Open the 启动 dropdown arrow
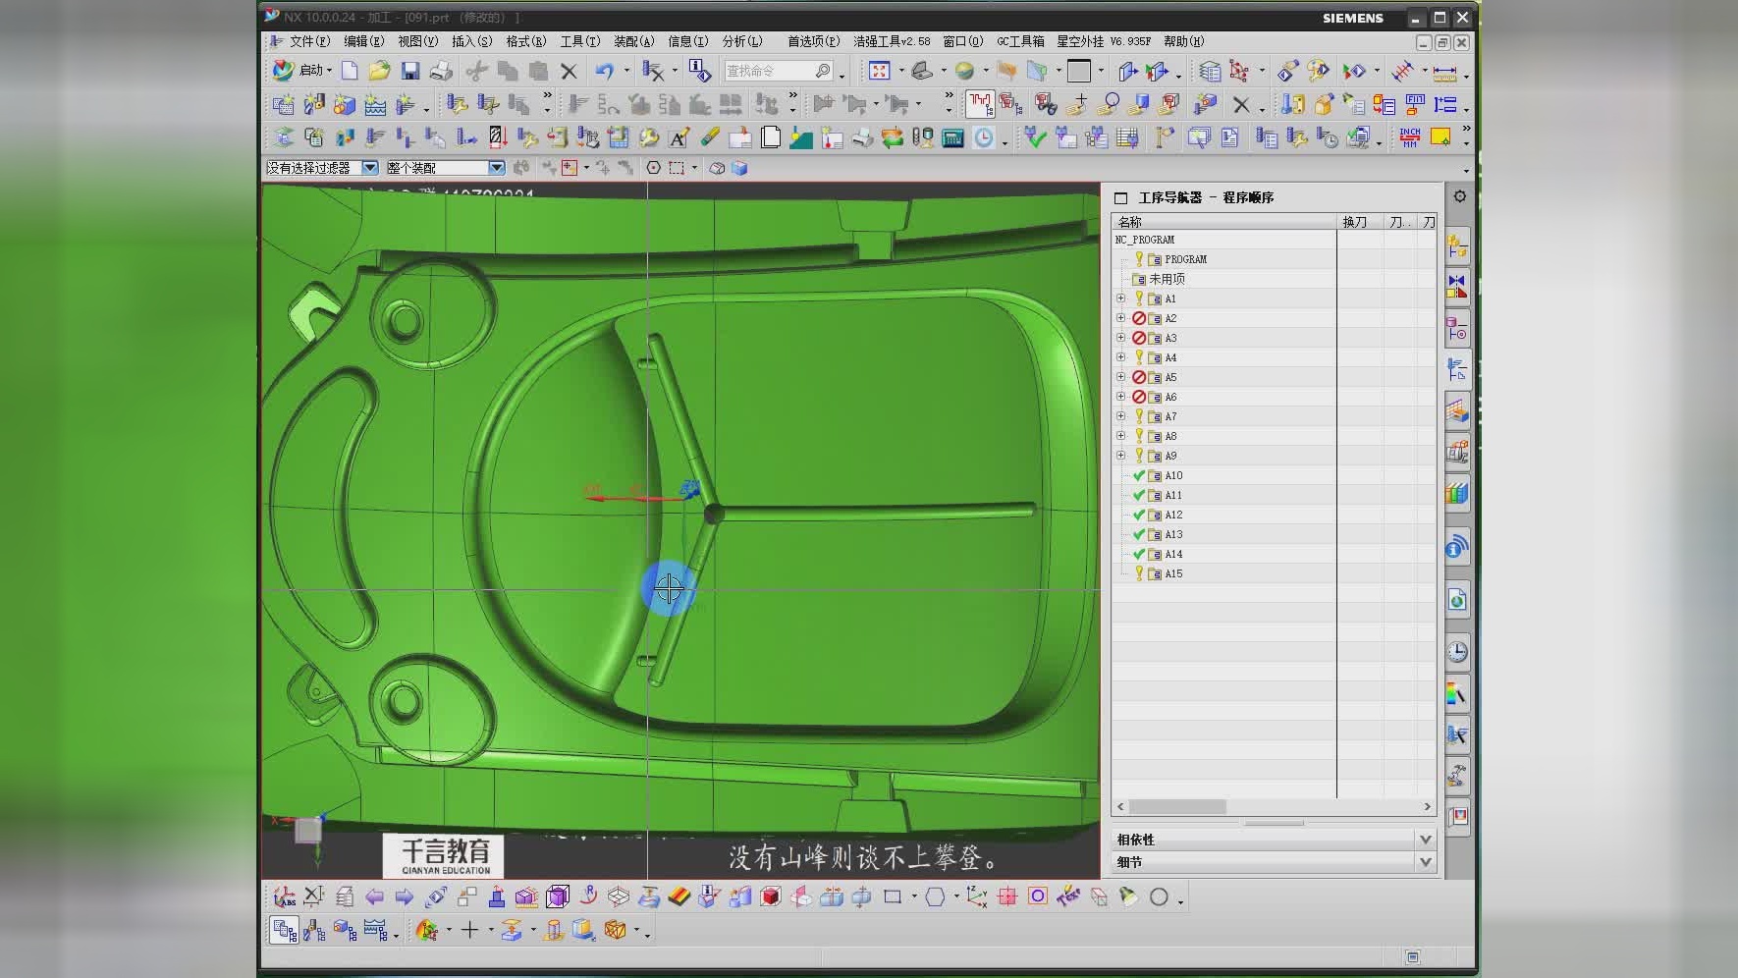The height and width of the screenshot is (978, 1738). tap(330, 71)
